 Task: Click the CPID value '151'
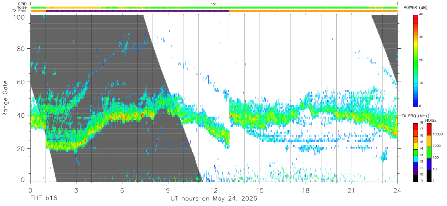click(214, 4)
